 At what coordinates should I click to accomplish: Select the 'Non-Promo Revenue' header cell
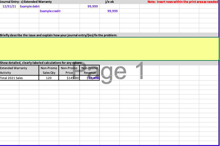click(x=90, y=70)
